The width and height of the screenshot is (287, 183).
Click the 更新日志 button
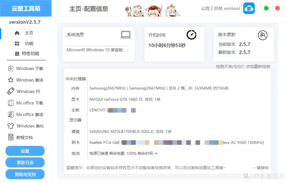[25, 163]
